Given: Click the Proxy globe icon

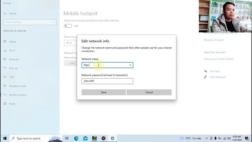Looking at the screenshot, I should coord(5,104).
